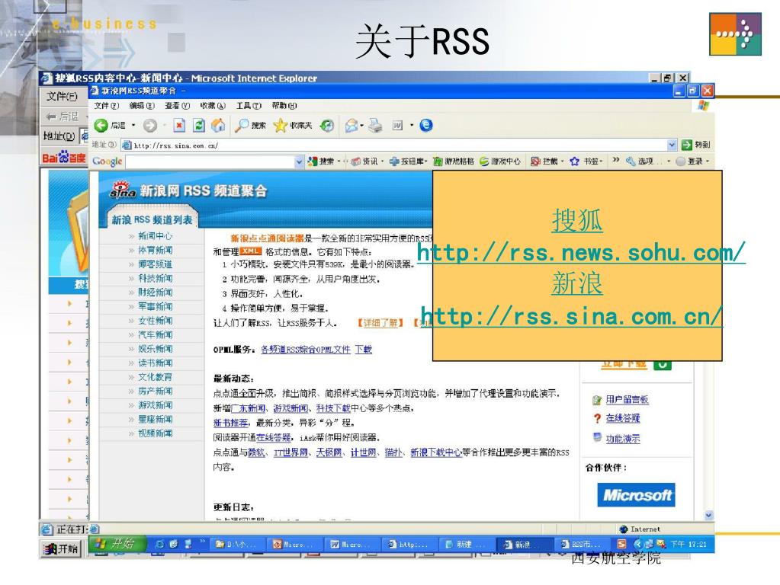The image size is (780, 585).
Task: Click 游戏中心 toolbar button
Action: [x=500, y=161]
